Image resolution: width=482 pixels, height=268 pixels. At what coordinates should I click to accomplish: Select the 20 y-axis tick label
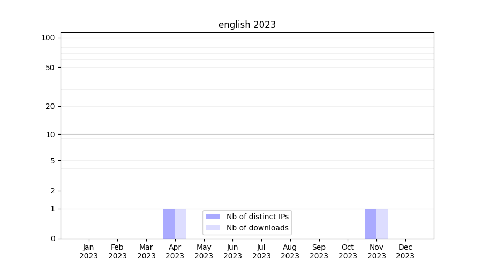[x=50, y=106]
